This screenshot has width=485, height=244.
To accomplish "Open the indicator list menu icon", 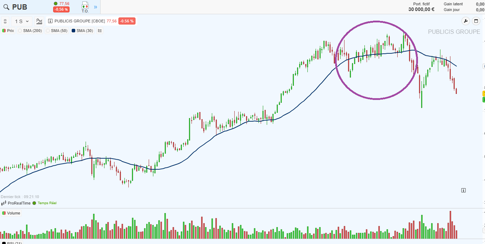I will click(x=100, y=31).
